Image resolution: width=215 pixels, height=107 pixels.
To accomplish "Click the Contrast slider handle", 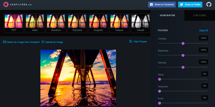I will tap(183, 43).
